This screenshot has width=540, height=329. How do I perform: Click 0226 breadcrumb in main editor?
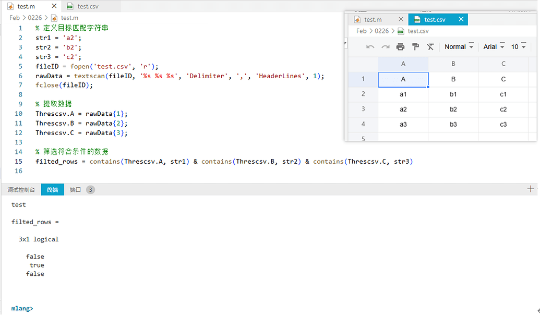(35, 18)
